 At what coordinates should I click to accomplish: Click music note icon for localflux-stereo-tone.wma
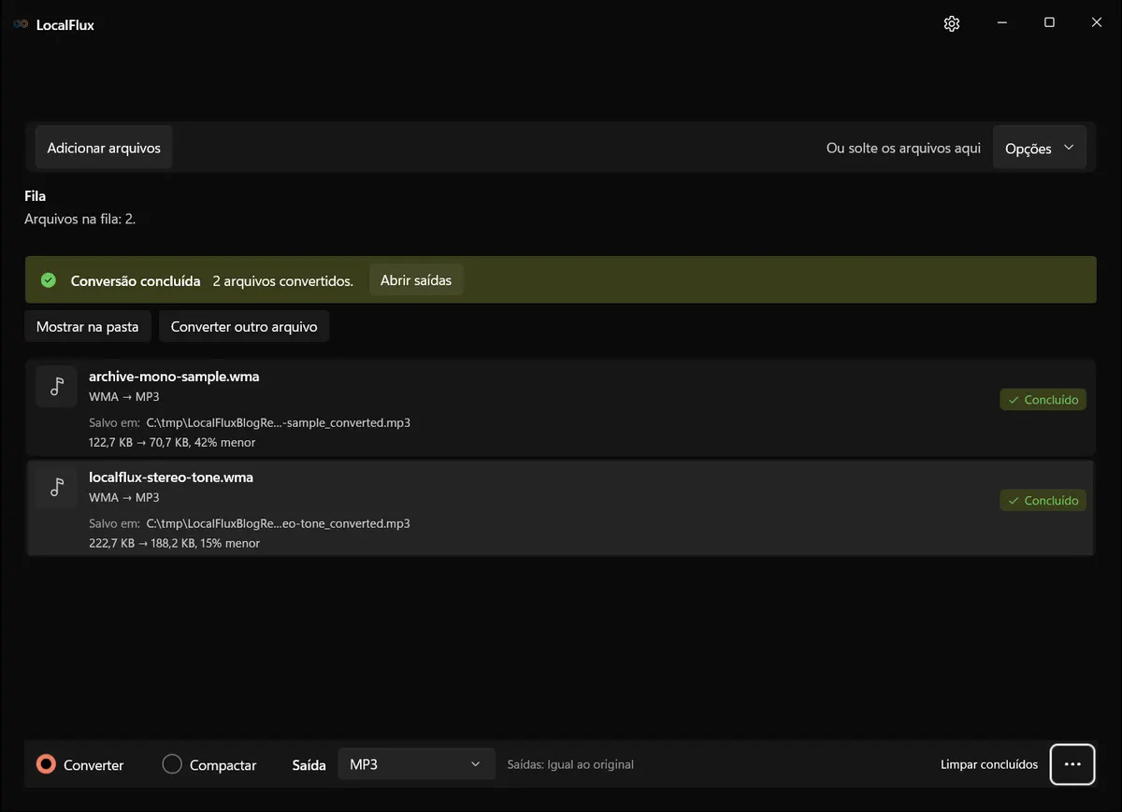[x=56, y=487]
